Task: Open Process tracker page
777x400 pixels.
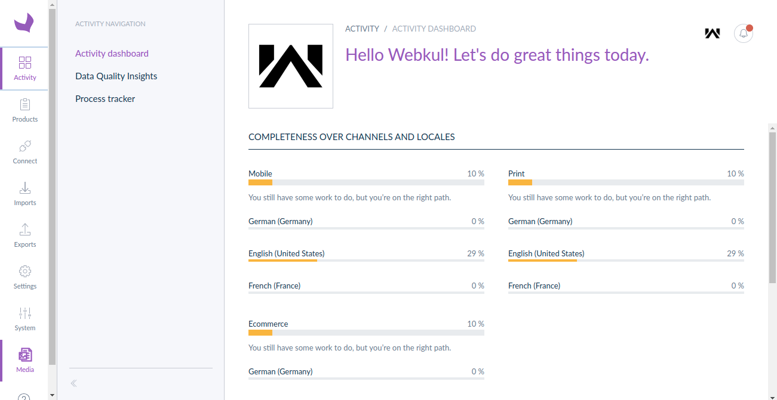Action: [x=105, y=99]
